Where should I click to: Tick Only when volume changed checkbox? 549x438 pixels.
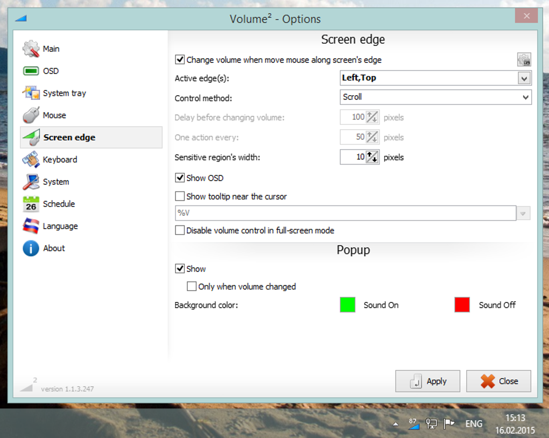192,286
